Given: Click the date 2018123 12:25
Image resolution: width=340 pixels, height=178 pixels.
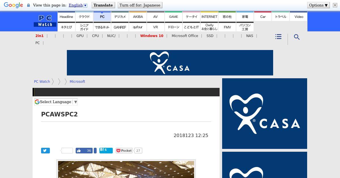Looking at the screenshot, I should (x=191, y=135).
